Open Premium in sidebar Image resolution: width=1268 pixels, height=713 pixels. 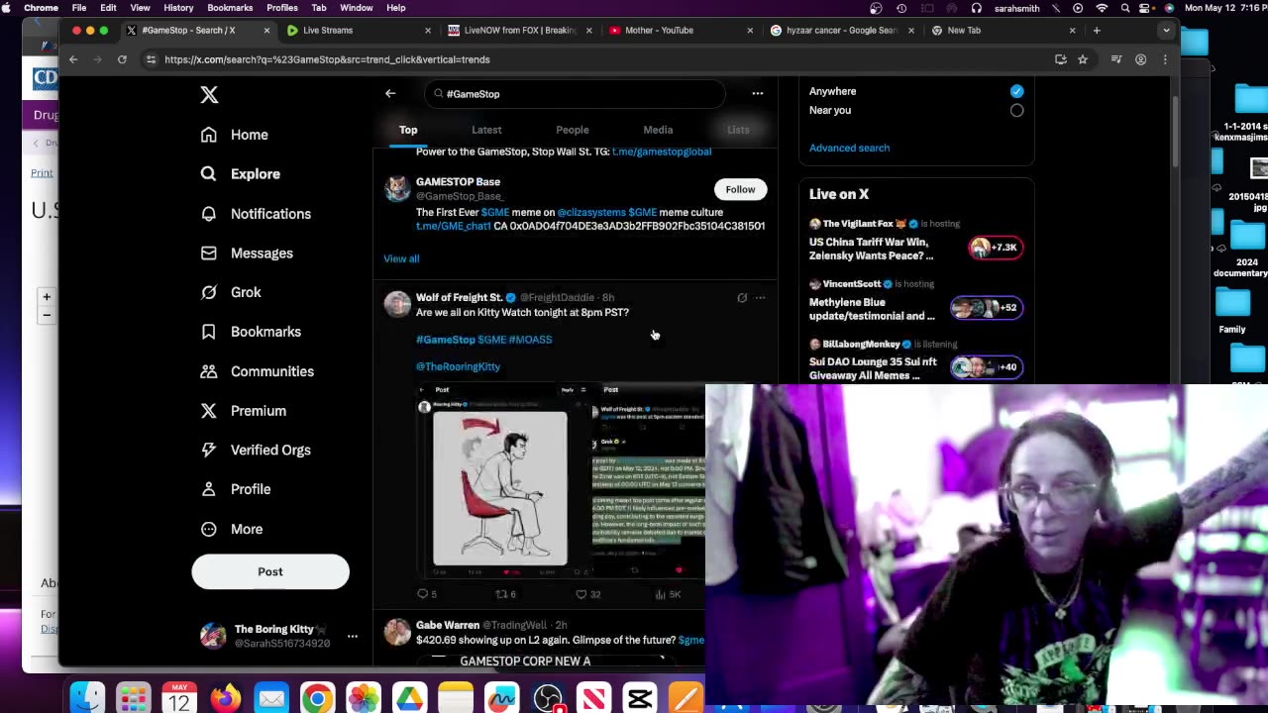click(x=243, y=411)
